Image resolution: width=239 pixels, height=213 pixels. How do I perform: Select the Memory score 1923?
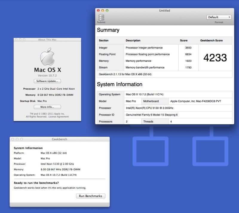tap(188, 61)
